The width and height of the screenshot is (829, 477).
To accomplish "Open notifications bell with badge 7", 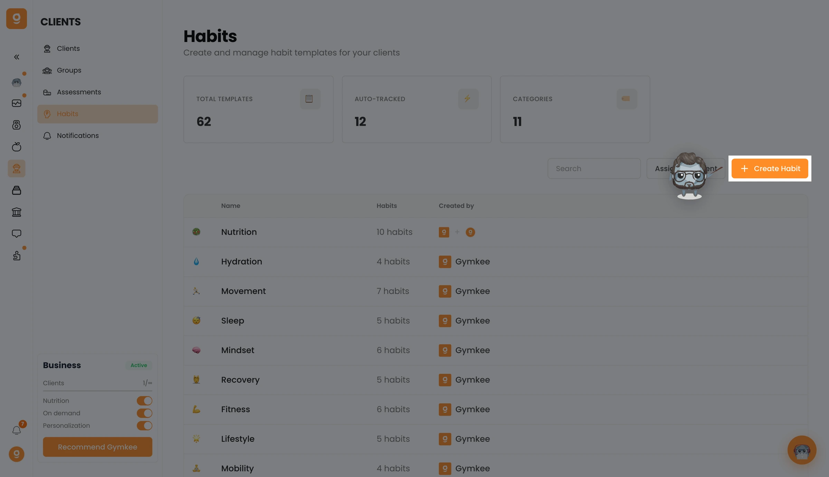I will click(17, 430).
